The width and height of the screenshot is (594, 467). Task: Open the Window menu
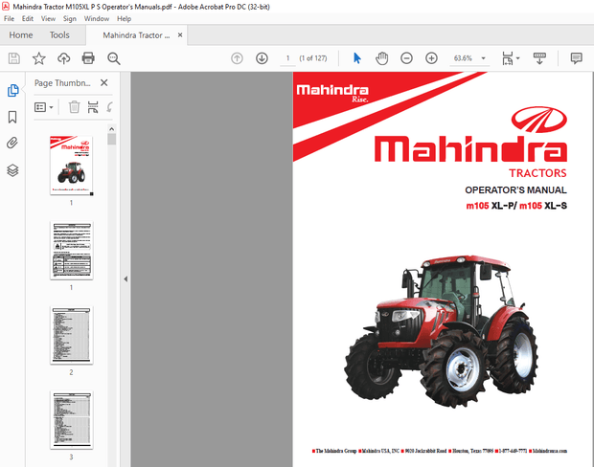[x=97, y=18]
